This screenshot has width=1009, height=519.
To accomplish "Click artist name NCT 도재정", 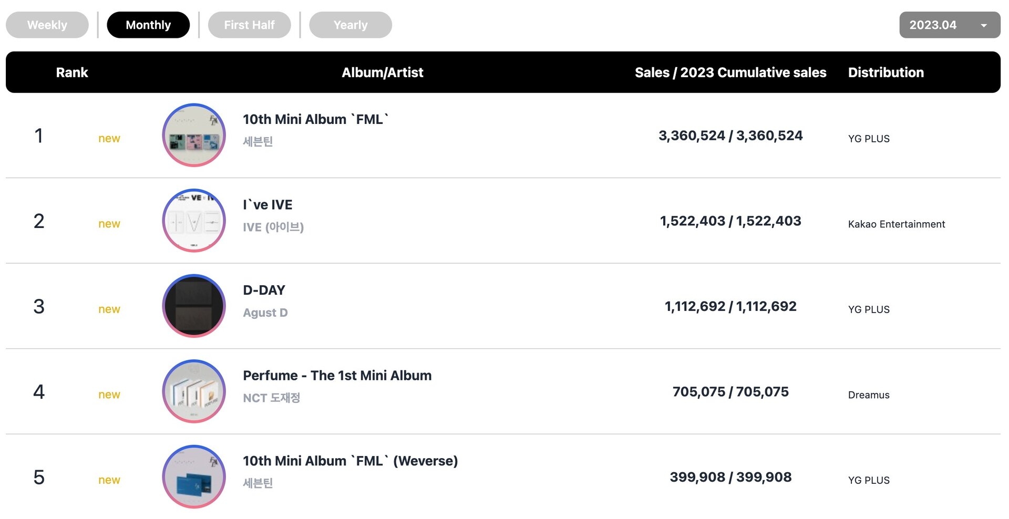I will click(271, 398).
